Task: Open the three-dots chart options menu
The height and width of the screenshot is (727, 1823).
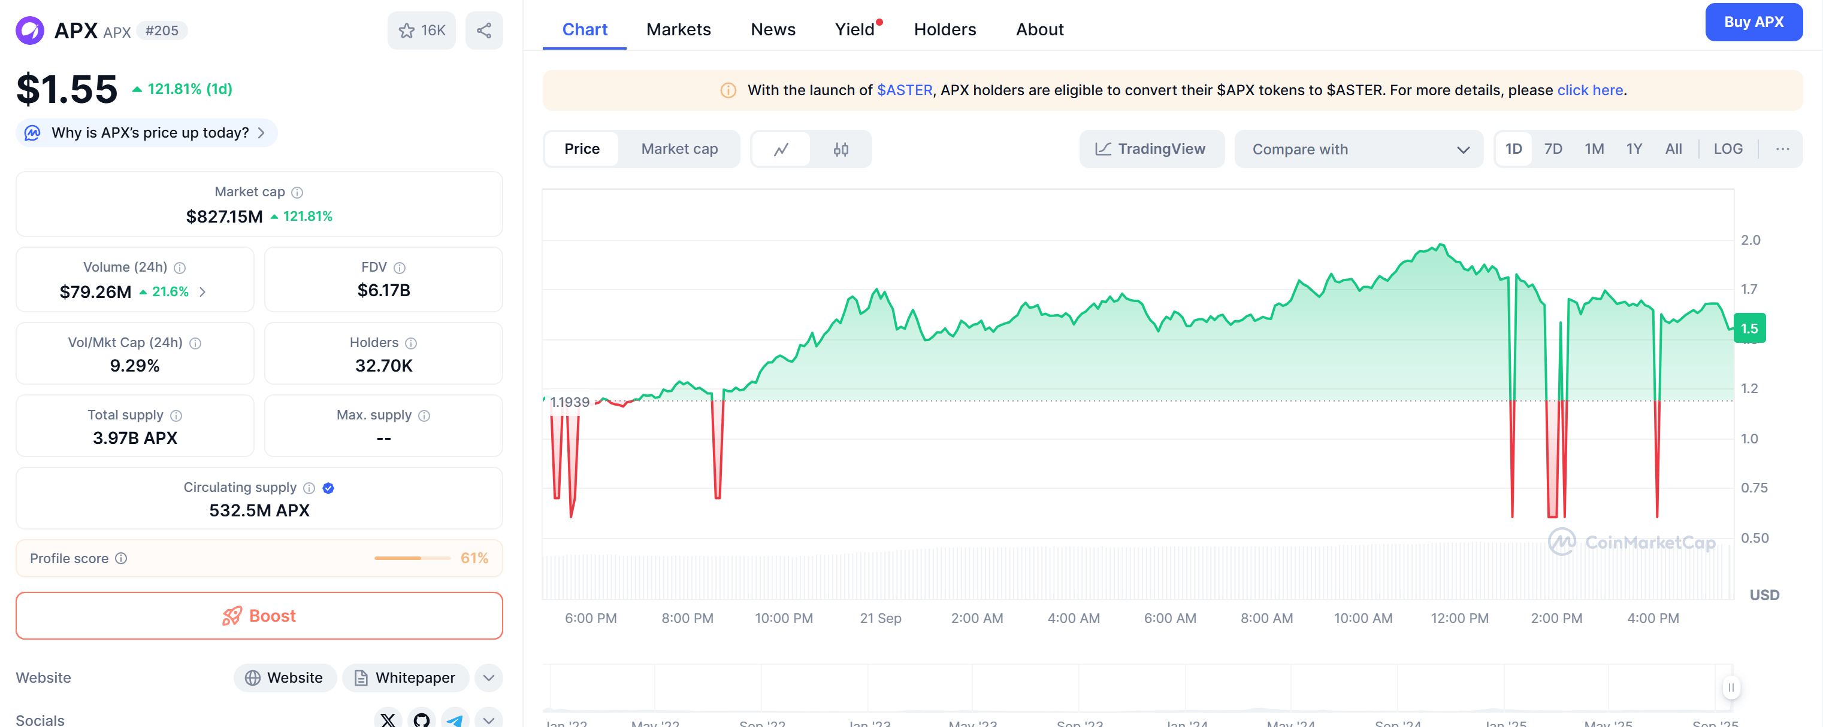Action: (1782, 149)
